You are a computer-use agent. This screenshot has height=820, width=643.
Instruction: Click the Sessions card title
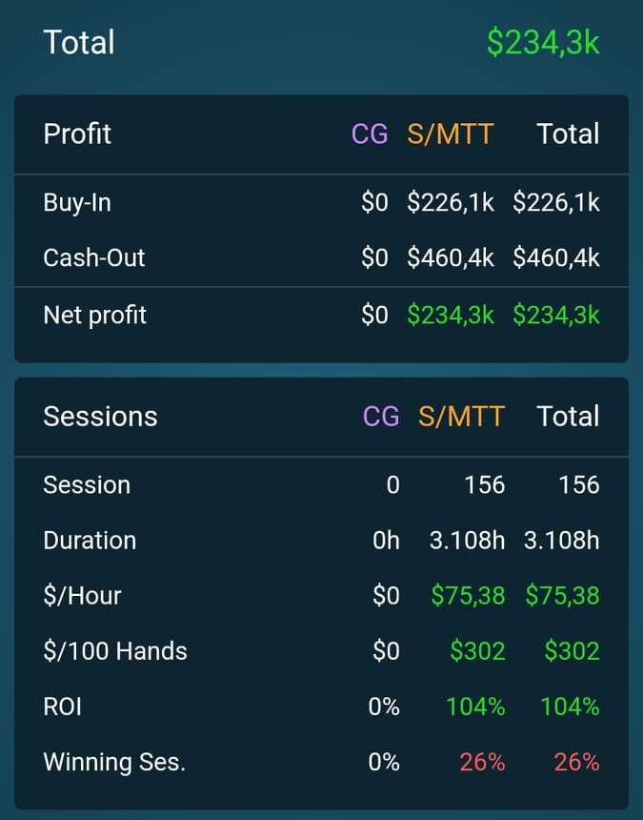[x=100, y=417]
